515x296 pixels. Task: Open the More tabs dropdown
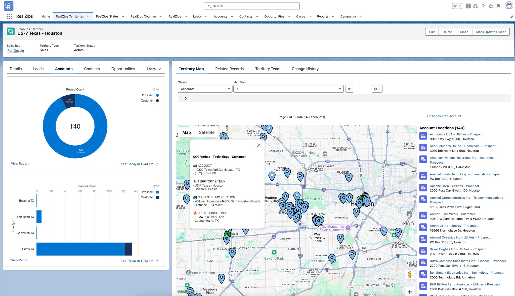point(154,69)
